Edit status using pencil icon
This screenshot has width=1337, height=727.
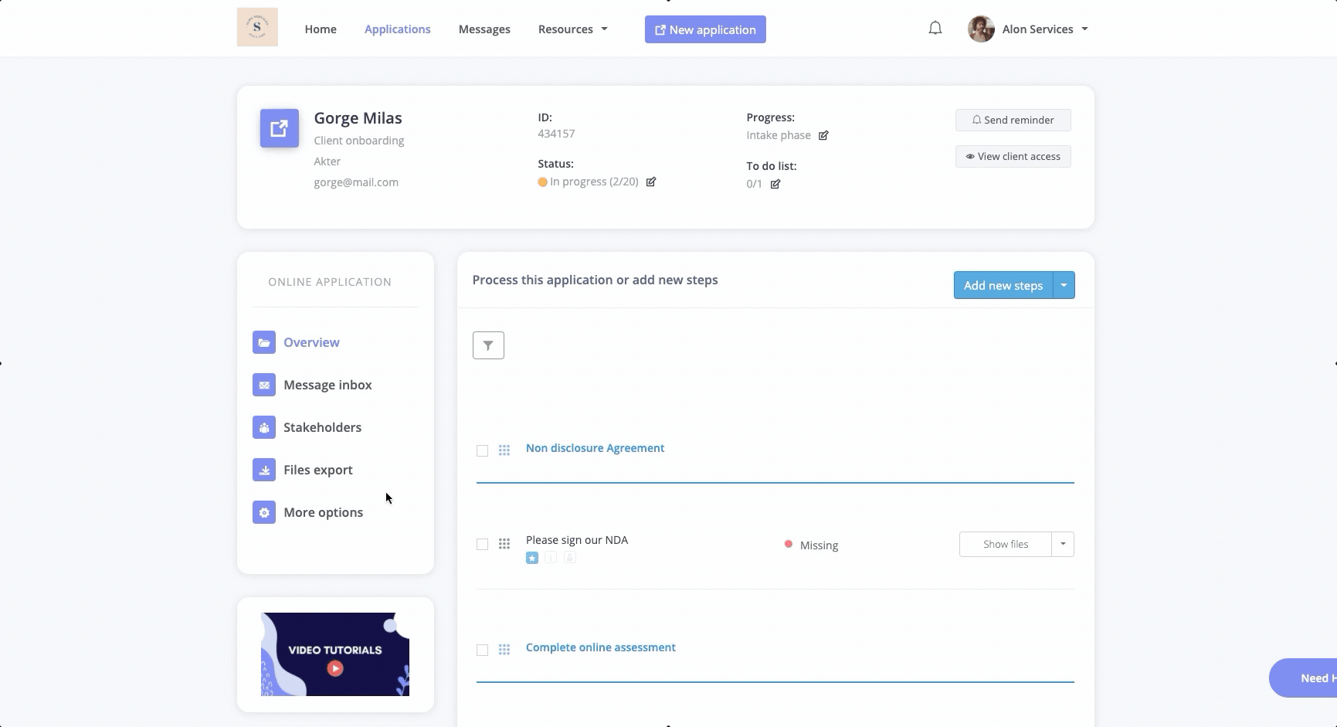651,182
